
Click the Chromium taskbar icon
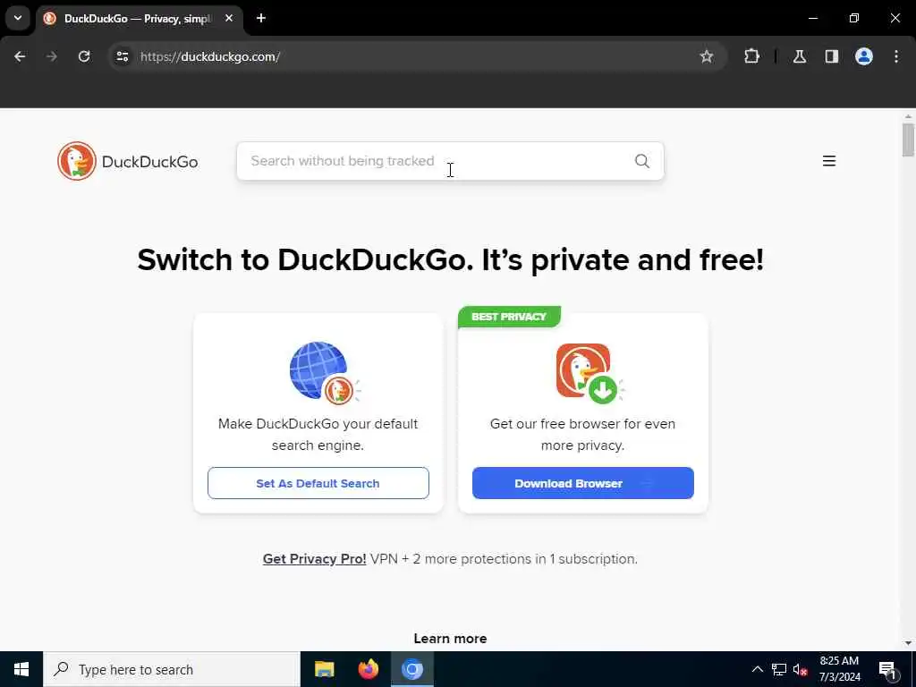click(411, 669)
